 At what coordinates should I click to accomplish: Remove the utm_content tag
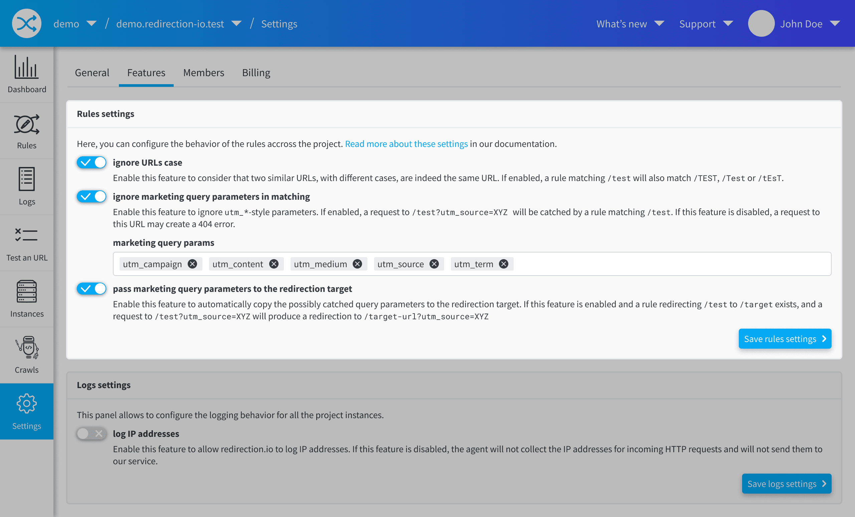274,264
